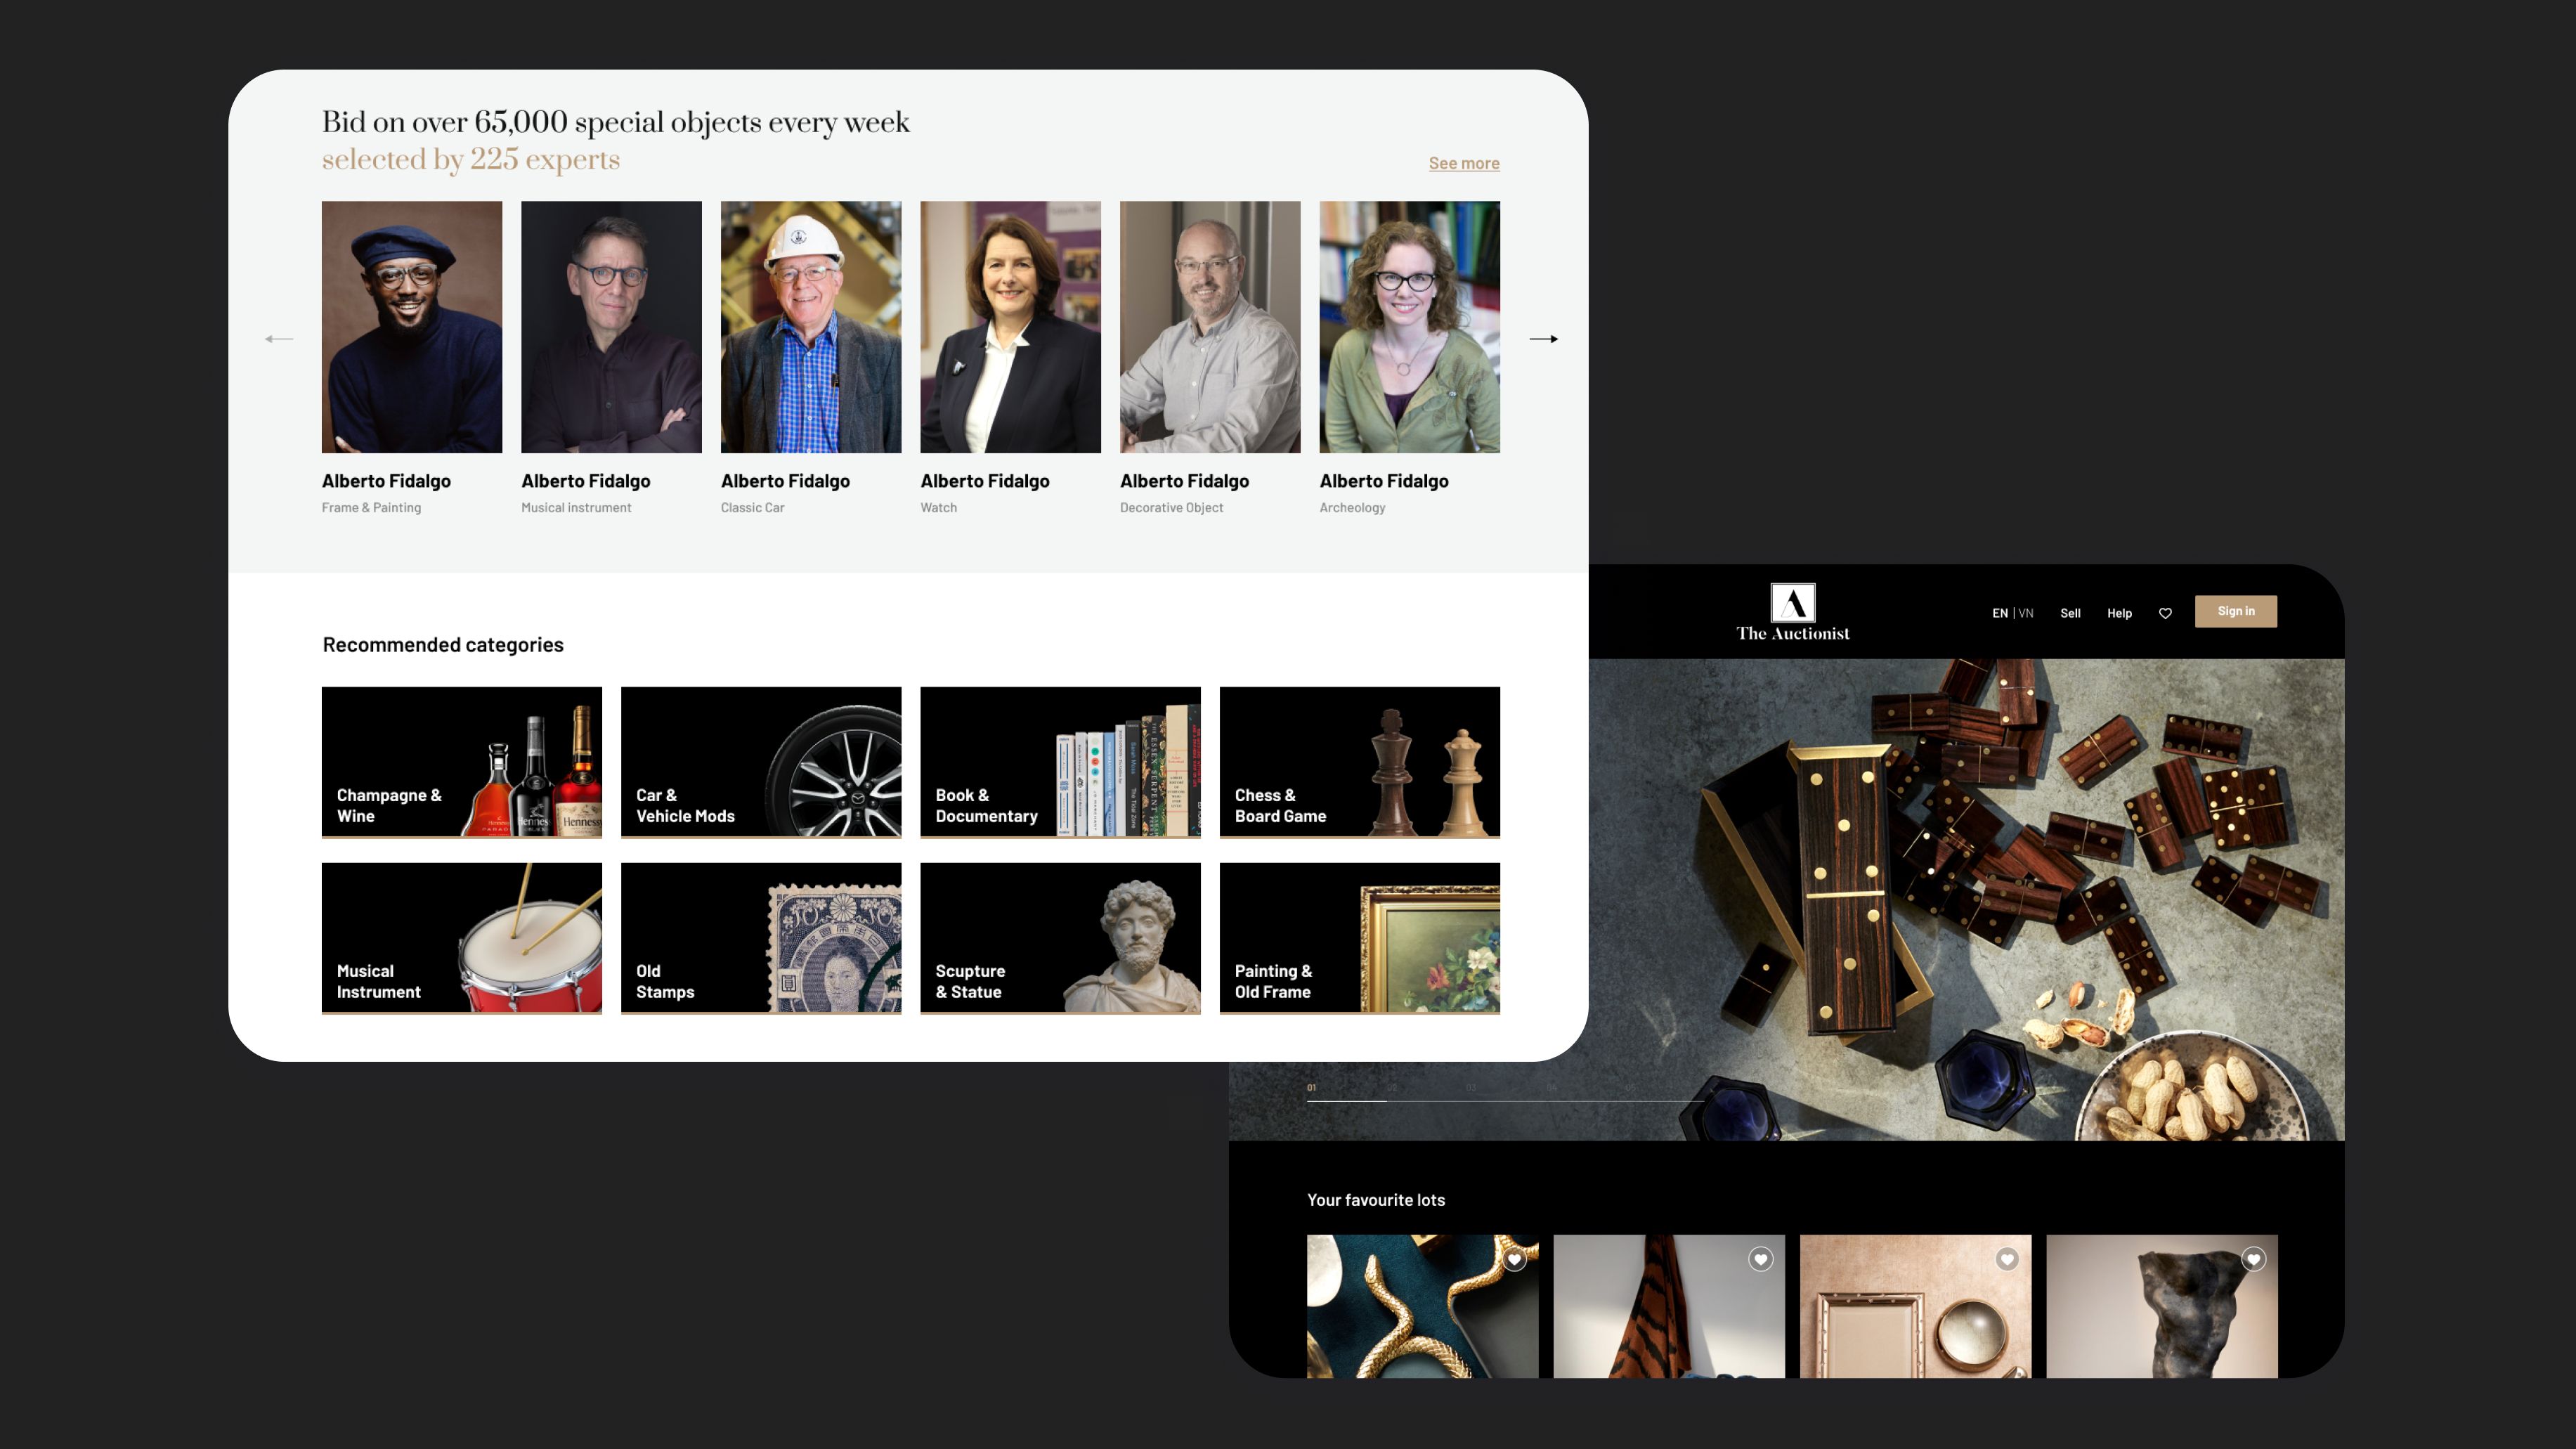Open Old Stamps category

tap(760, 938)
